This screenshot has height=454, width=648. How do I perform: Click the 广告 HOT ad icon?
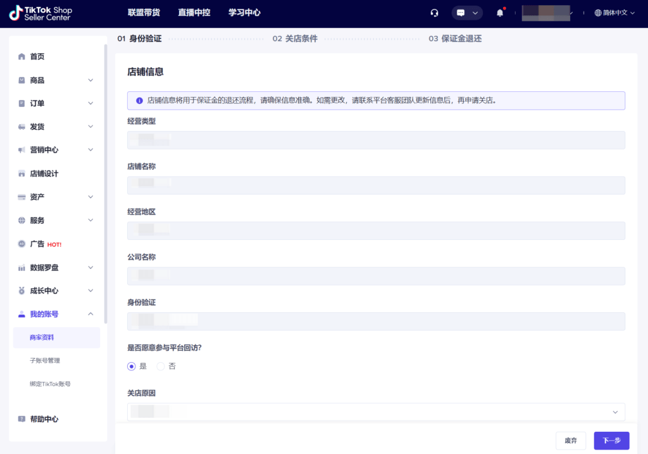22,244
